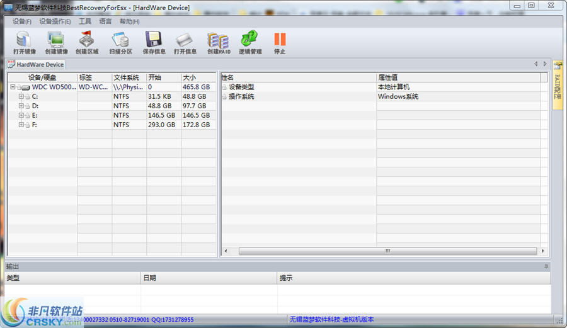Click the 开始 column header
The image size is (567, 328).
click(x=163, y=77)
